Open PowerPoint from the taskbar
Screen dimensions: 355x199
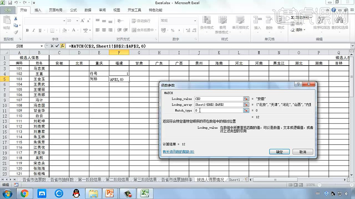(x=110, y=194)
